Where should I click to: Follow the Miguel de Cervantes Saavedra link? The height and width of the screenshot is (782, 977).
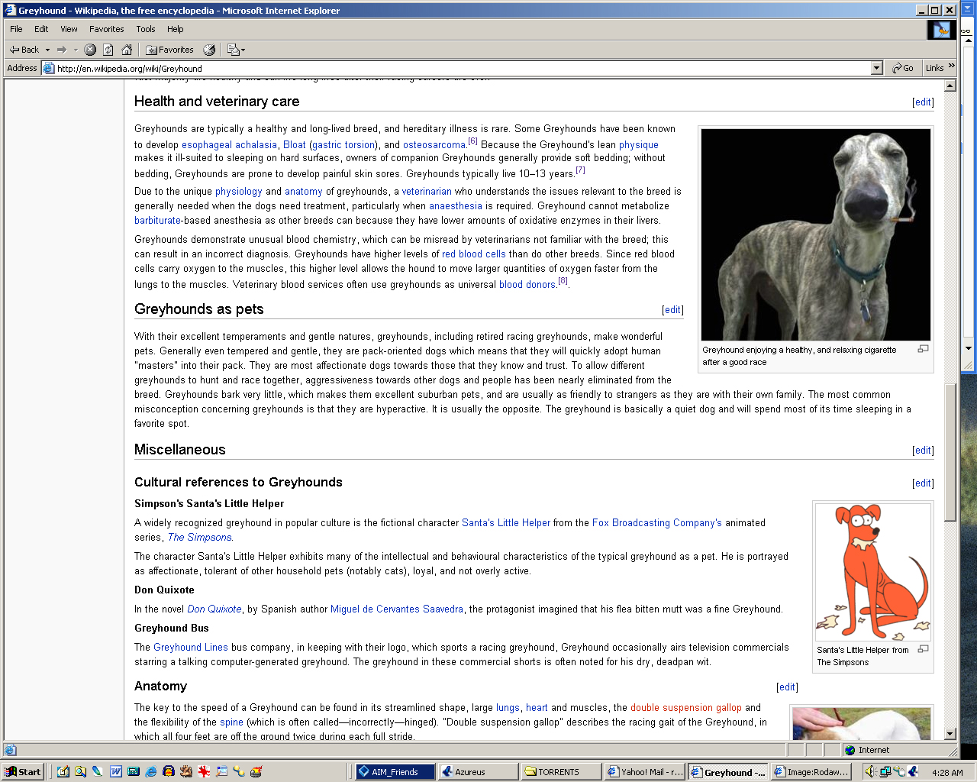pos(397,609)
